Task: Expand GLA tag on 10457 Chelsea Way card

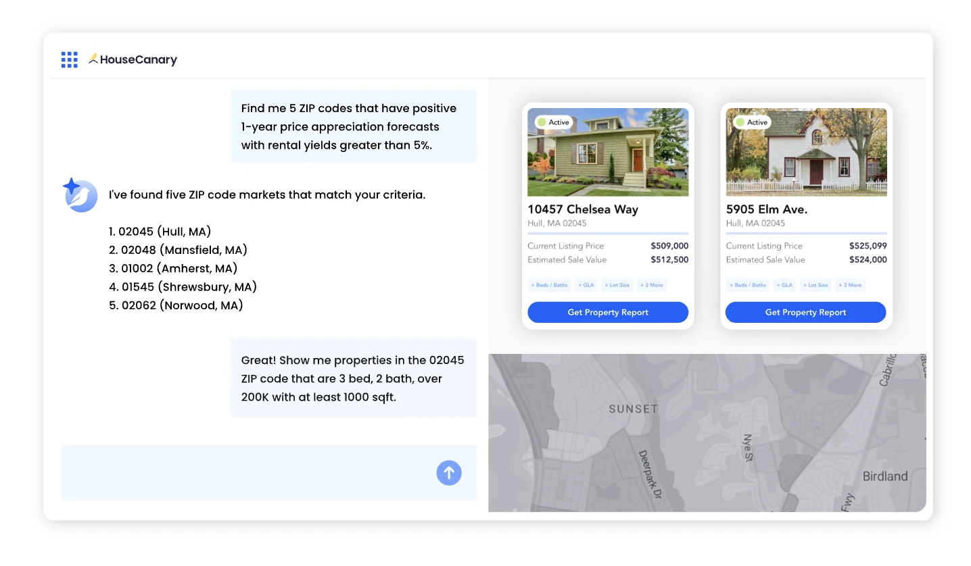Action: tap(586, 285)
